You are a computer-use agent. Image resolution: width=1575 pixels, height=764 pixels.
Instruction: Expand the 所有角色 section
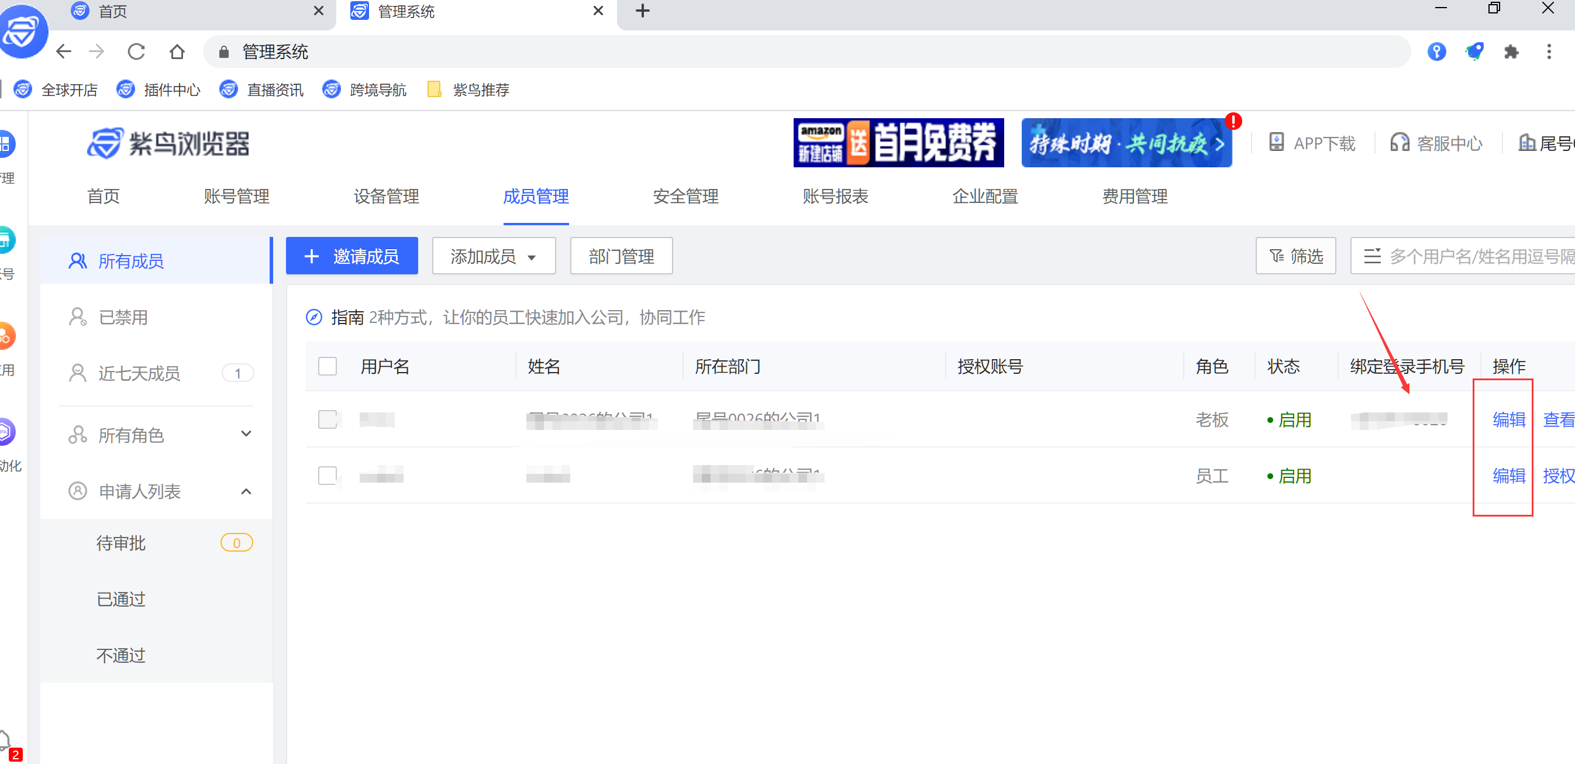pos(246,433)
